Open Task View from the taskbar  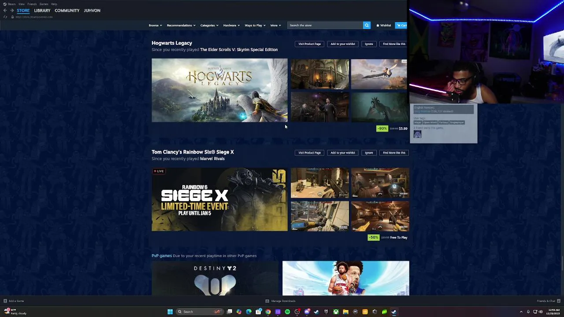pyautogui.click(x=230, y=312)
